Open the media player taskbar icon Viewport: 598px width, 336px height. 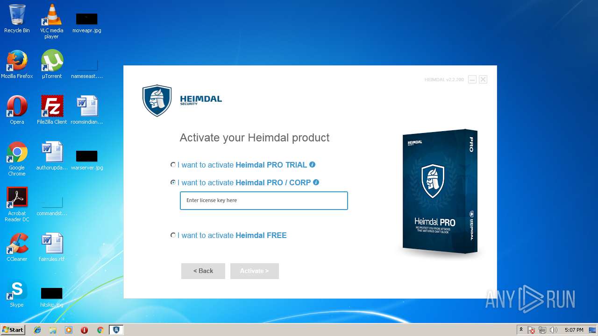pyautogui.click(x=69, y=330)
